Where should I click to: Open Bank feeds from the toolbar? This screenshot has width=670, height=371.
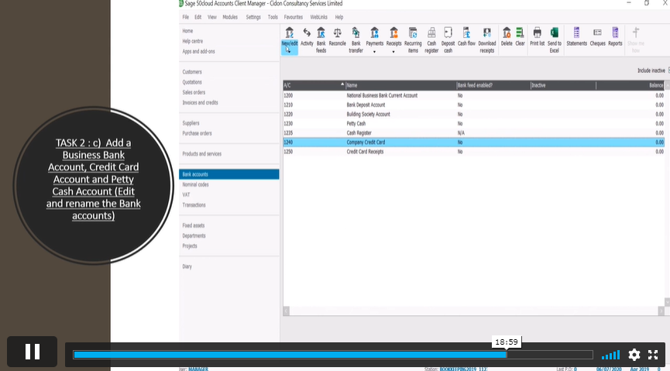pos(321,33)
